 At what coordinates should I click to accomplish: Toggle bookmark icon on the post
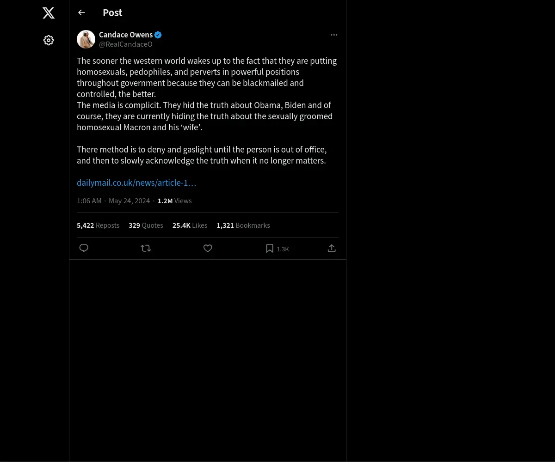coord(270,248)
